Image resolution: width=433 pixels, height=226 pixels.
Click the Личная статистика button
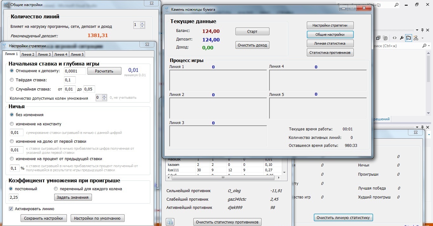pyautogui.click(x=330, y=43)
